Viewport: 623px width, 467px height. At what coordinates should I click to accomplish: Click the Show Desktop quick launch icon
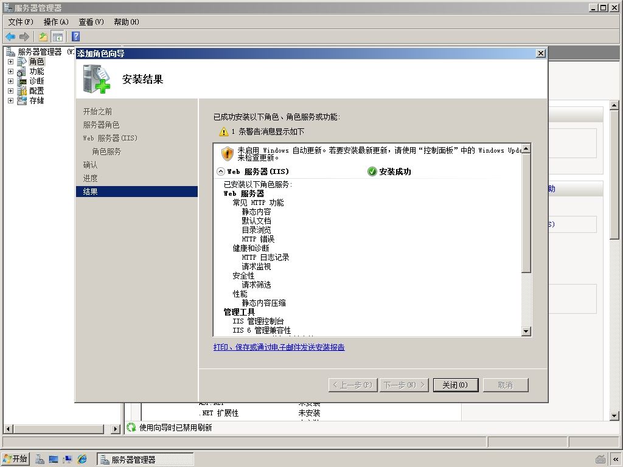click(x=54, y=460)
